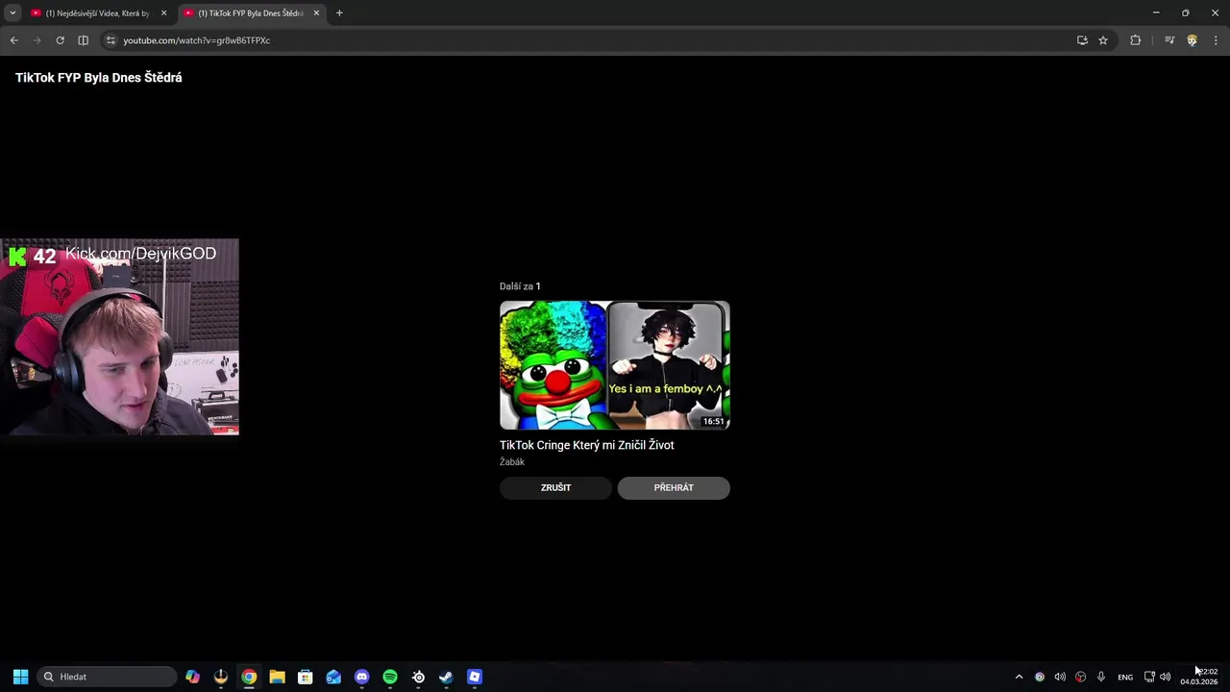This screenshot has height=692, width=1230.
Task: Click the colorful circular tray icon
Action: pyautogui.click(x=1040, y=677)
